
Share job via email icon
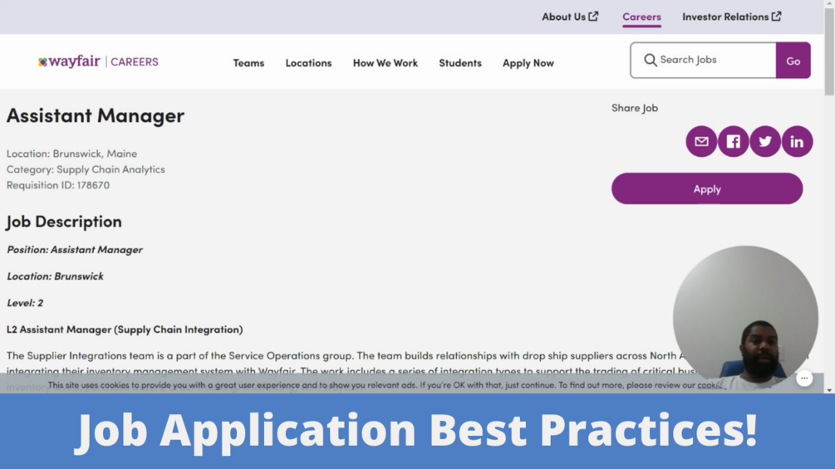click(701, 141)
